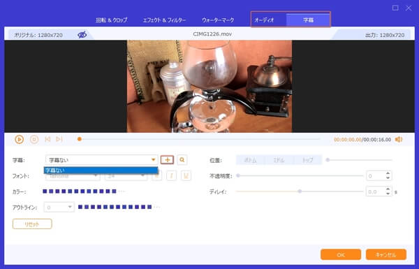The width and height of the screenshot is (419, 269).
Task: Click the キャンセル button
Action: (x=386, y=254)
